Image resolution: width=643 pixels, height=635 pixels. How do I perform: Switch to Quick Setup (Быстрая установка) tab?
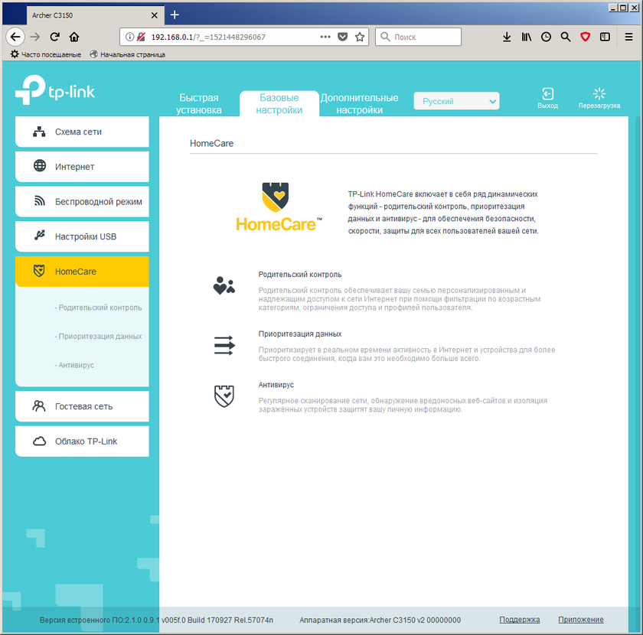[198, 104]
